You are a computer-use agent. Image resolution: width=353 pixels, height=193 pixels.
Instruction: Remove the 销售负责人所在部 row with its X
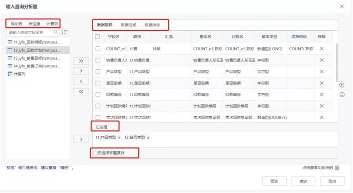coord(322,60)
